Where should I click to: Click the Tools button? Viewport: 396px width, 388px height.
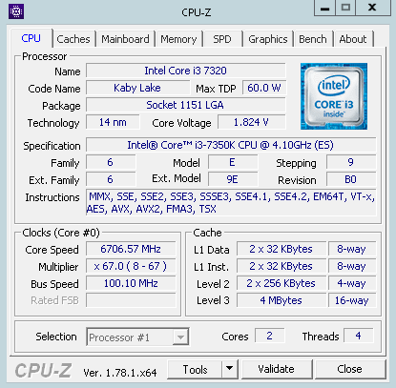click(x=195, y=369)
